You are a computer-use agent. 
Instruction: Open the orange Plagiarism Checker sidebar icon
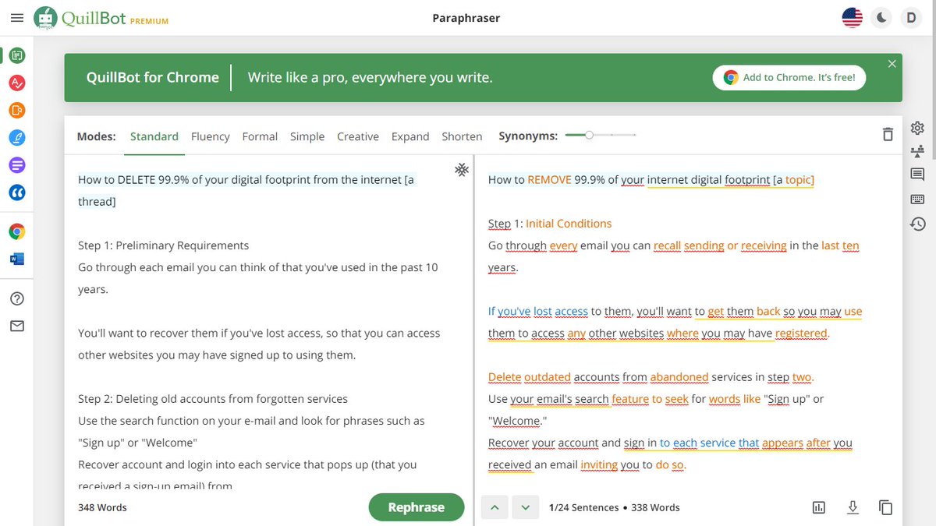(x=16, y=110)
